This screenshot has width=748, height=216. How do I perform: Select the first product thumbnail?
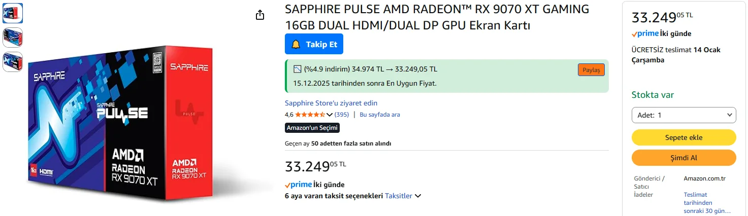click(x=13, y=13)
